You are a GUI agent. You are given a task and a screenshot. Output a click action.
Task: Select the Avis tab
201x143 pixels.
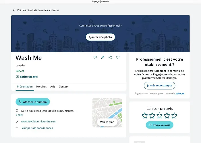[53, 87]
